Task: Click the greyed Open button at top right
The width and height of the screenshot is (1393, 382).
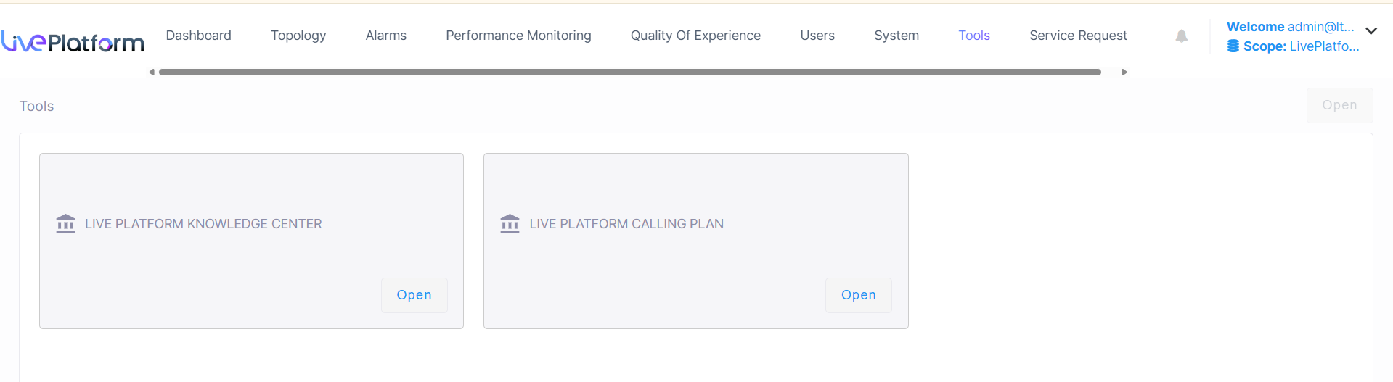Action: (1339, 105)
